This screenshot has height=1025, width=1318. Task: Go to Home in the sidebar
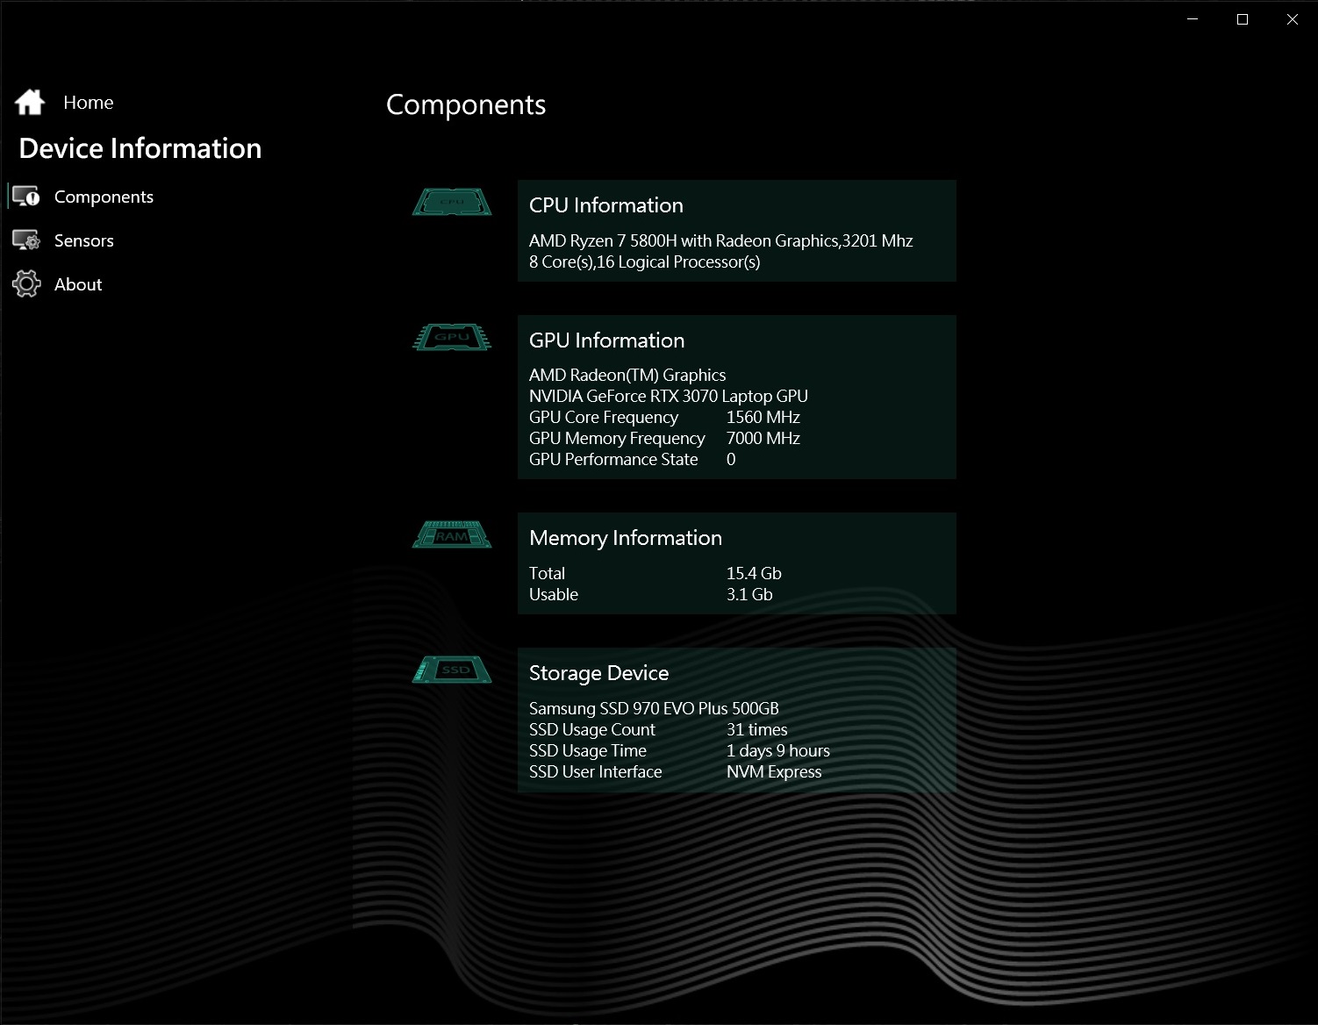pyautogui.click(x=89, y=103)
